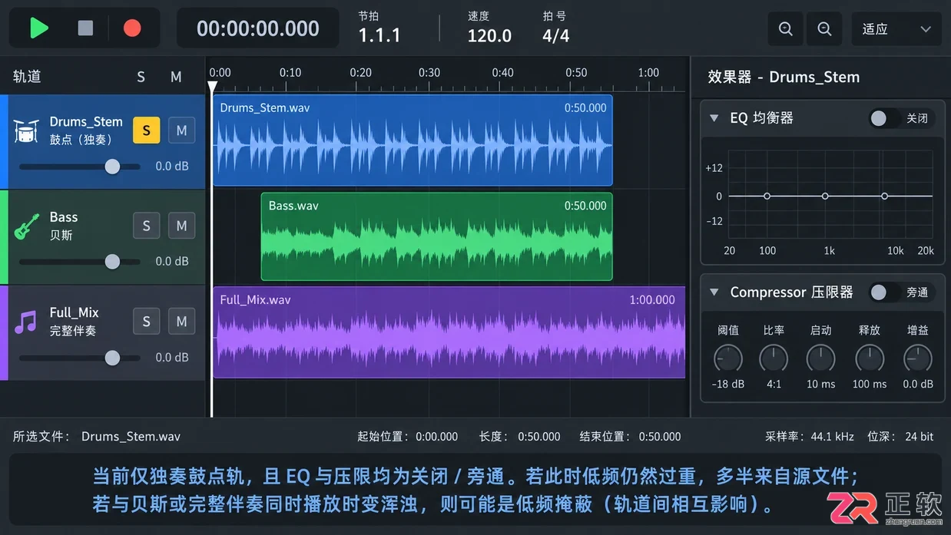Click the Drums_Stem track name
This screenshot has height=535, width=951.
(86, 122)
